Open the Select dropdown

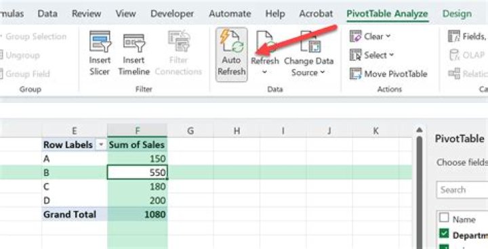tap(372, 55)
